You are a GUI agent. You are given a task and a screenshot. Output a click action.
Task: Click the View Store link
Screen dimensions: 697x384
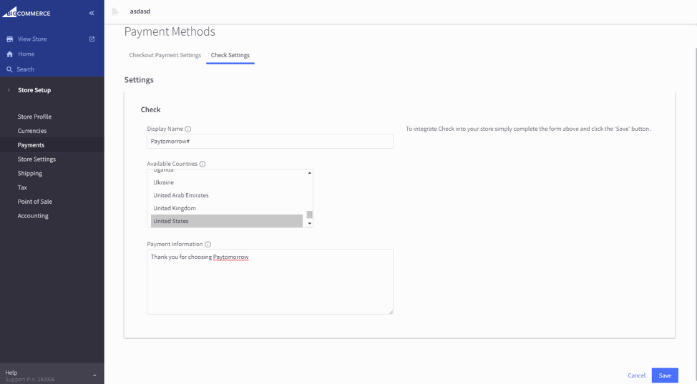click(x=32, y=39)
